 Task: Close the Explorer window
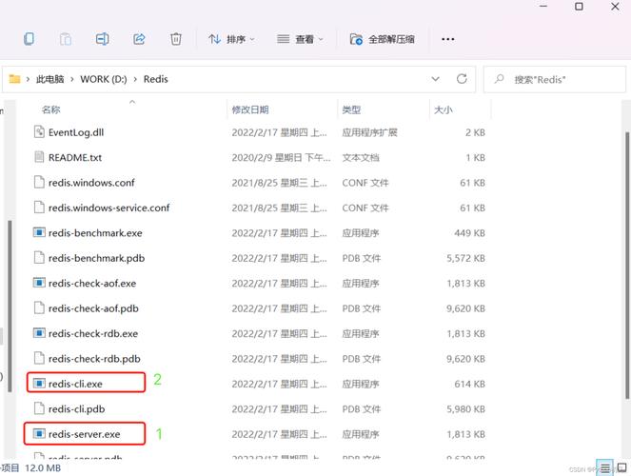615,7
